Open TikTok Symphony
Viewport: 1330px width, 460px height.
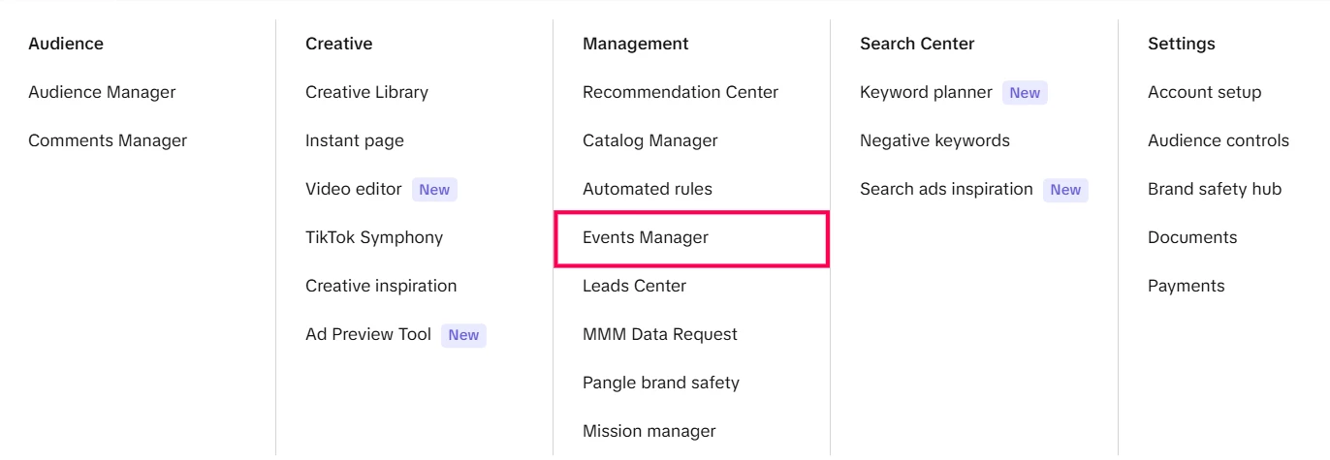click(x=373, y=237)
